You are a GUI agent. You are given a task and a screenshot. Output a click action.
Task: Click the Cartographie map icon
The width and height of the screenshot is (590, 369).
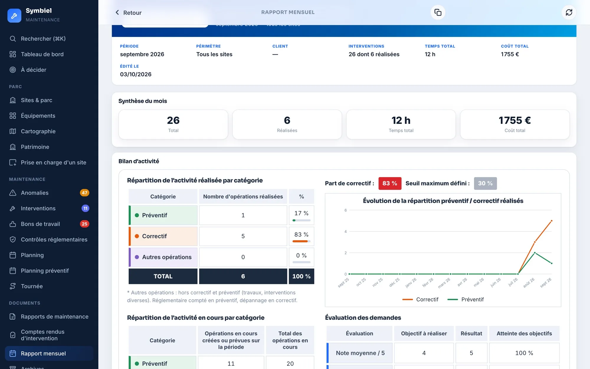[13, 131]
